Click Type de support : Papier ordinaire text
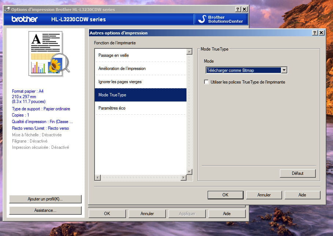The height and width of the screenshot is (236, 333). [41, 109]
